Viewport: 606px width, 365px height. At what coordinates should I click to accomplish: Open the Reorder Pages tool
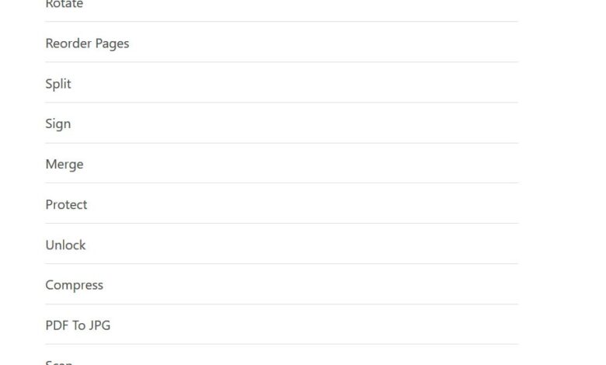point(87,43)
